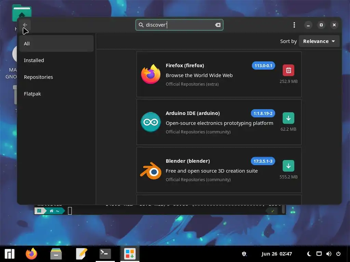Open the Arduino IDE (arduino) title

(x=193, y=113)
